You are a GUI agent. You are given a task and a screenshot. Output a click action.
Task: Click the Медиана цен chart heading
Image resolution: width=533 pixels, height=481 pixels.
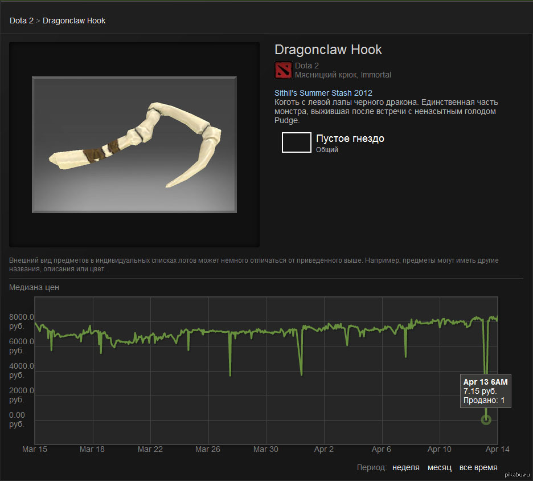point(34,287)
